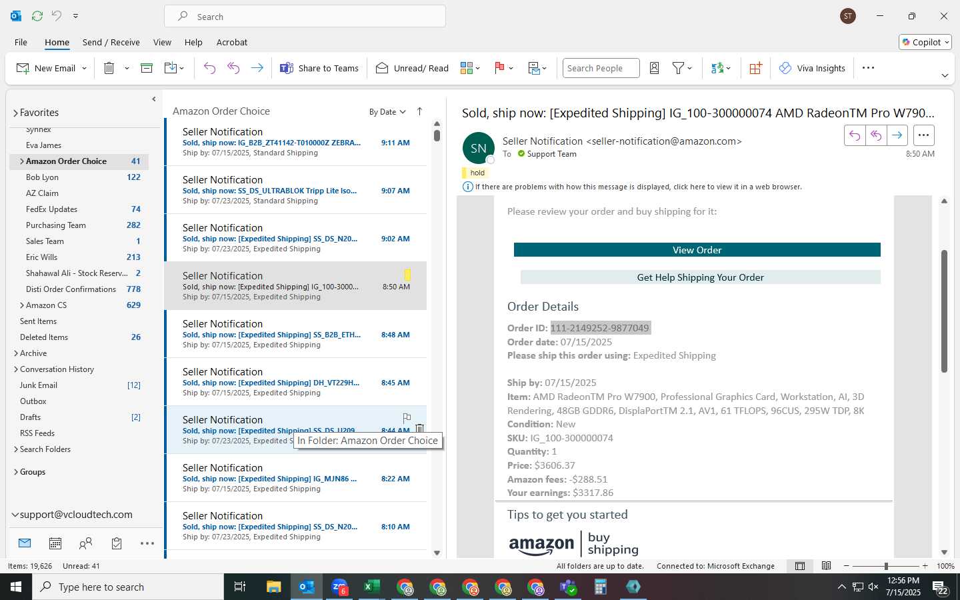960x600 pixels.
Task: Click ribbon Forward arrow icon
Action: (257, 68)
